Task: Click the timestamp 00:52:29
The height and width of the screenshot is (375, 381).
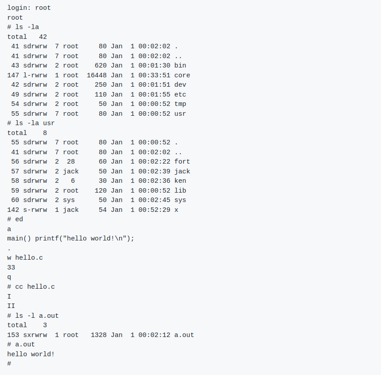Action: tap(154, 210)
